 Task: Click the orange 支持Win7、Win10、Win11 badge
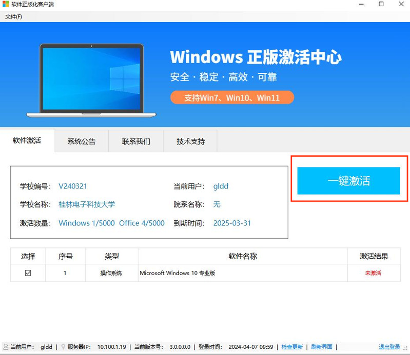click(232, 97)
